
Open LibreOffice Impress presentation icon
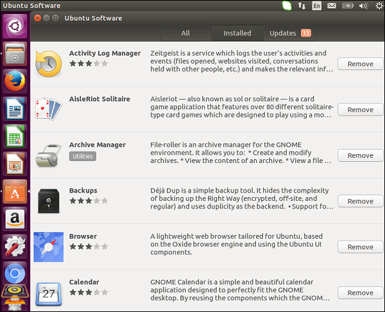coord(15,164)
